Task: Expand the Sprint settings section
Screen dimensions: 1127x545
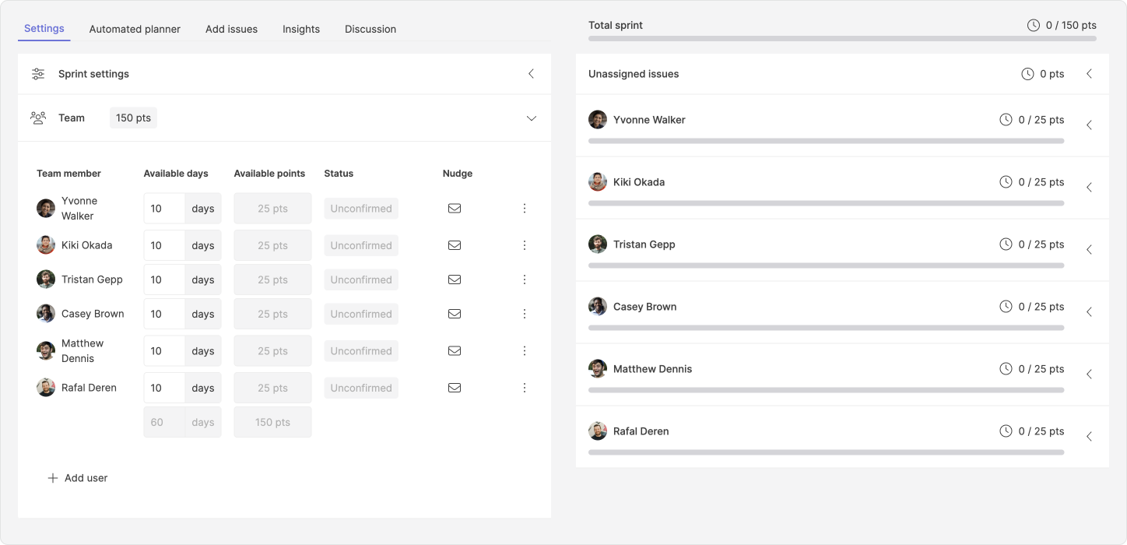Action: [x=531, y=74]
